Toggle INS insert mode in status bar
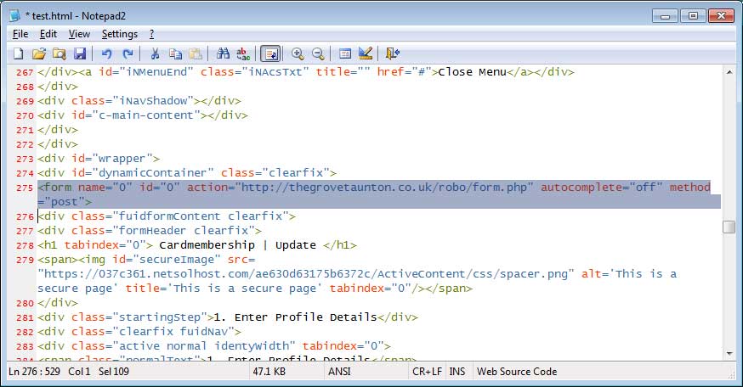The height and width of the screenshot is (387, 743). point(457,371)
